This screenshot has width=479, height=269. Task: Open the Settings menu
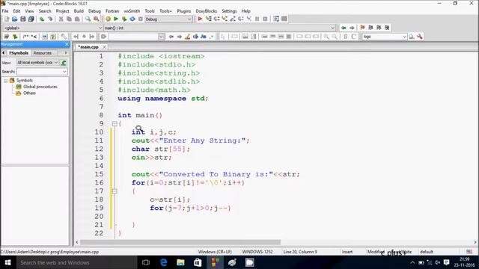pos(229,11)
